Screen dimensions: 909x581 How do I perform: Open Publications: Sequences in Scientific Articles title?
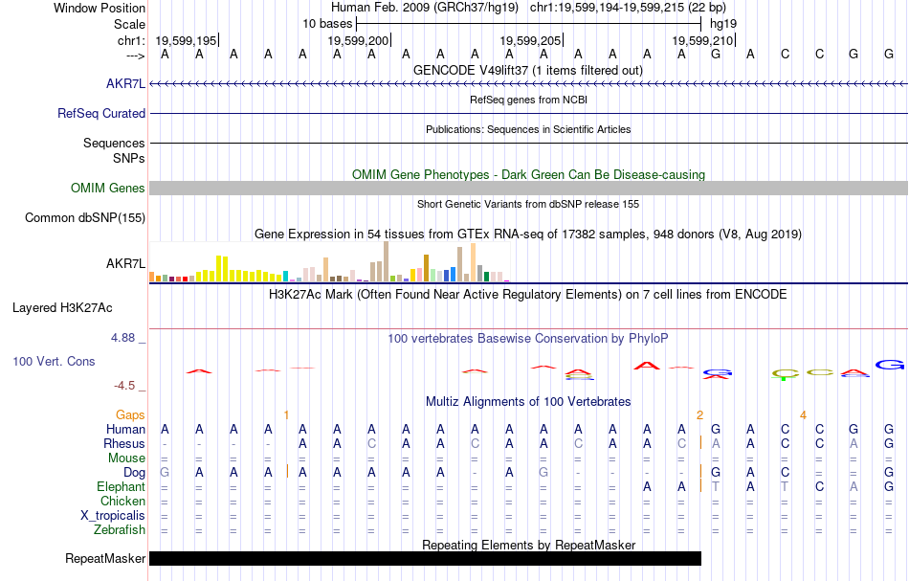click(528, 129)
